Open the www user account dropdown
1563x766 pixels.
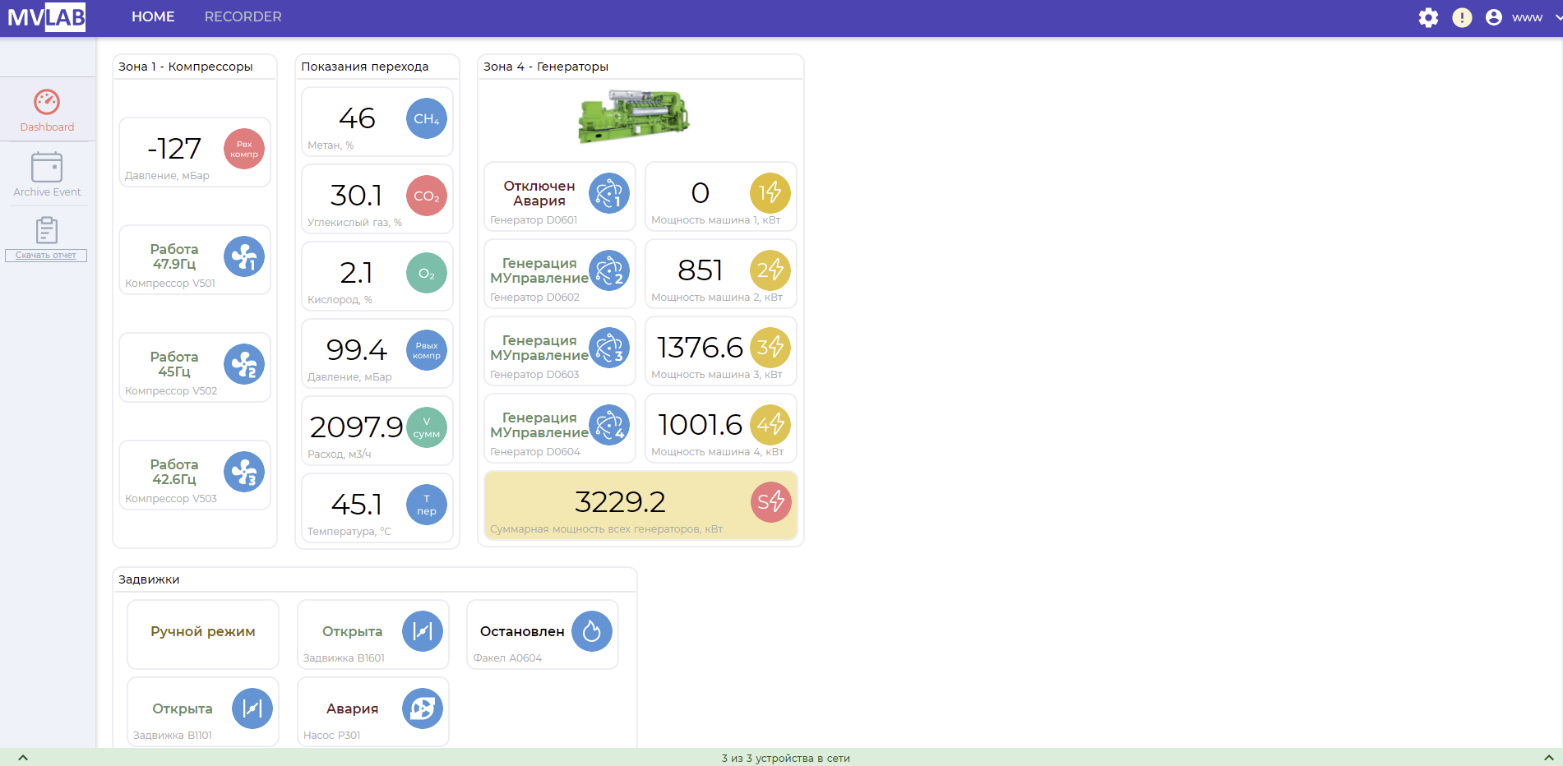coord(1528,17)
